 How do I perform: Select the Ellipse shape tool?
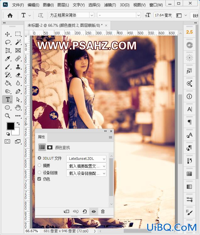tap(8, 108)
